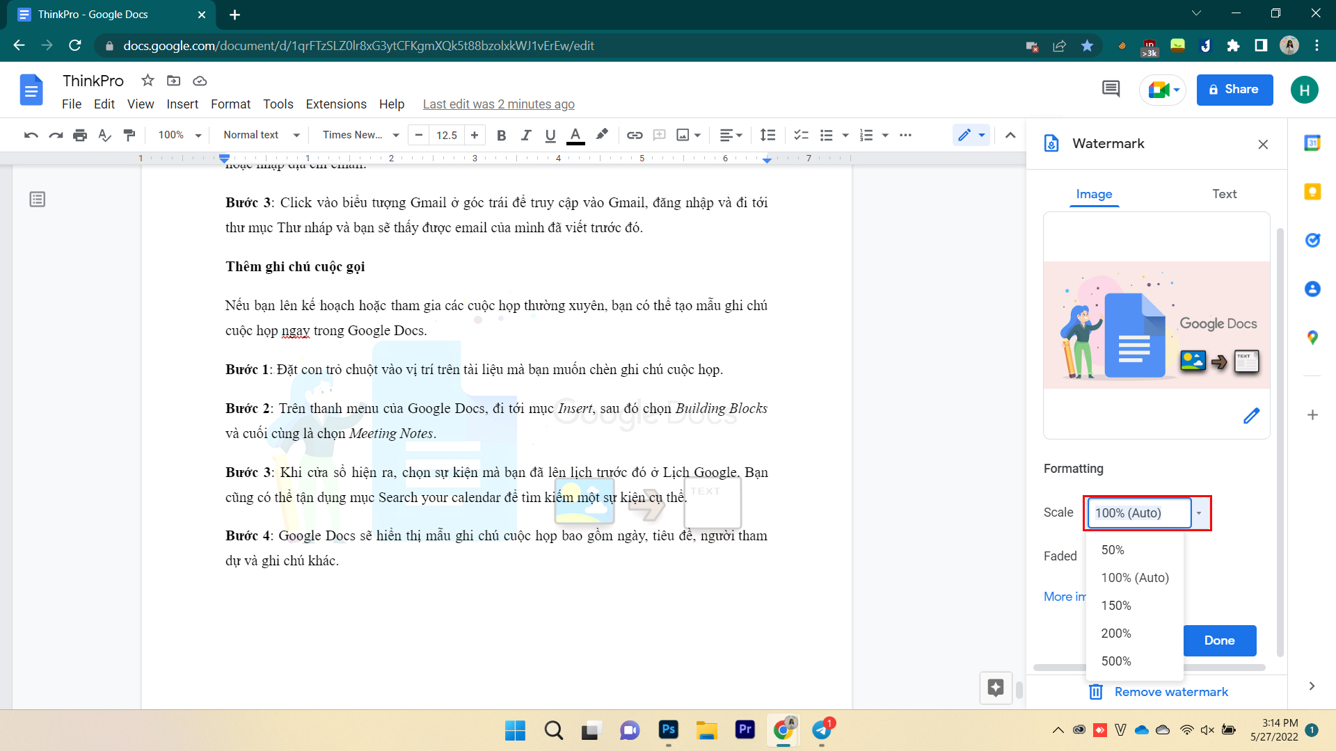The image size is (1336, 751).
Task: Open the Google Meet call dropdown
Action: click(1163, 90)
